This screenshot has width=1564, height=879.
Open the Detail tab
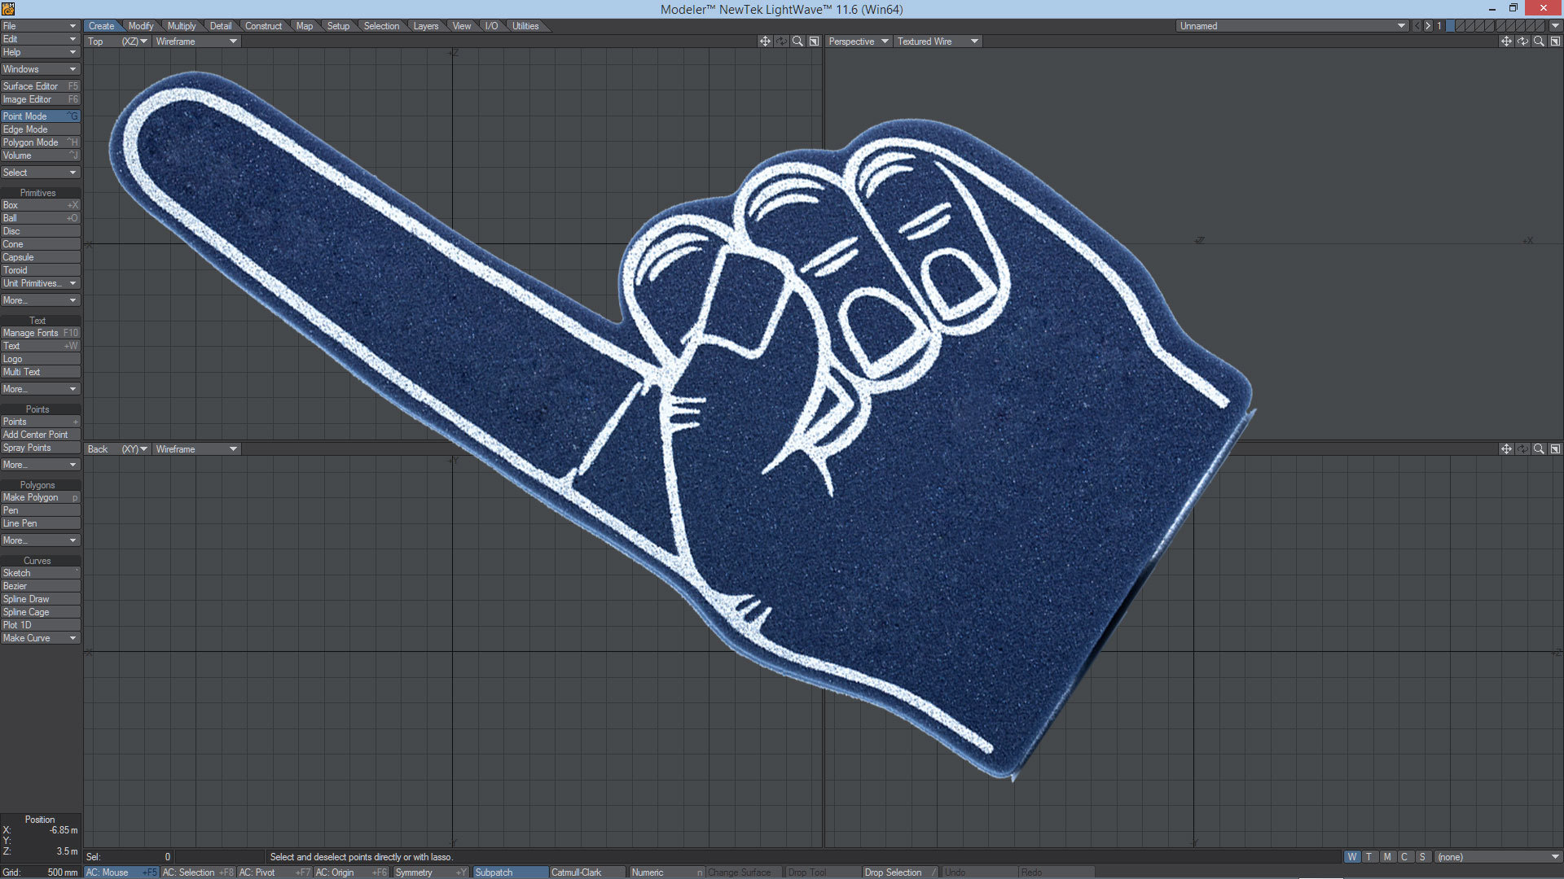(221, 26)
